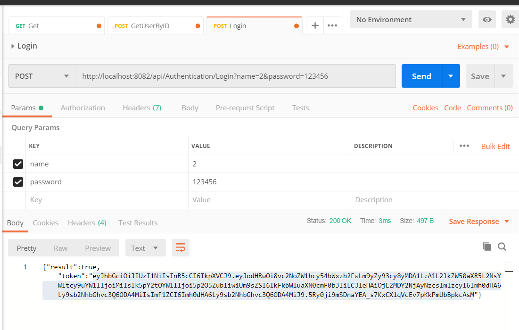Click password value 123456 field
Viewport: 519px width, 330px height.
click(270, 181)
